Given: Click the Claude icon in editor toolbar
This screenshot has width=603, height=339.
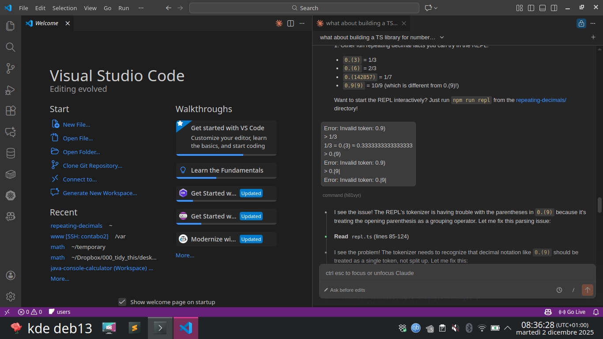Looking at the screenshot, I should [279, 23].
